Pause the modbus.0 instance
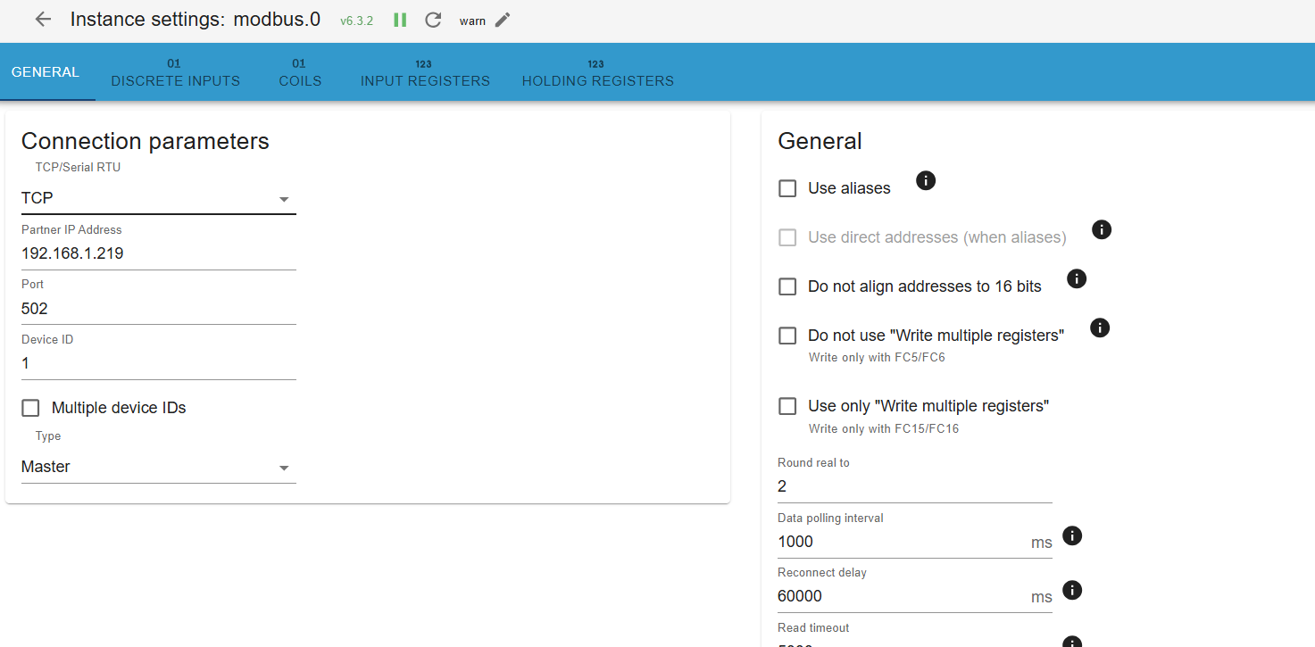The image size is (1315, 647). point(400,20)
